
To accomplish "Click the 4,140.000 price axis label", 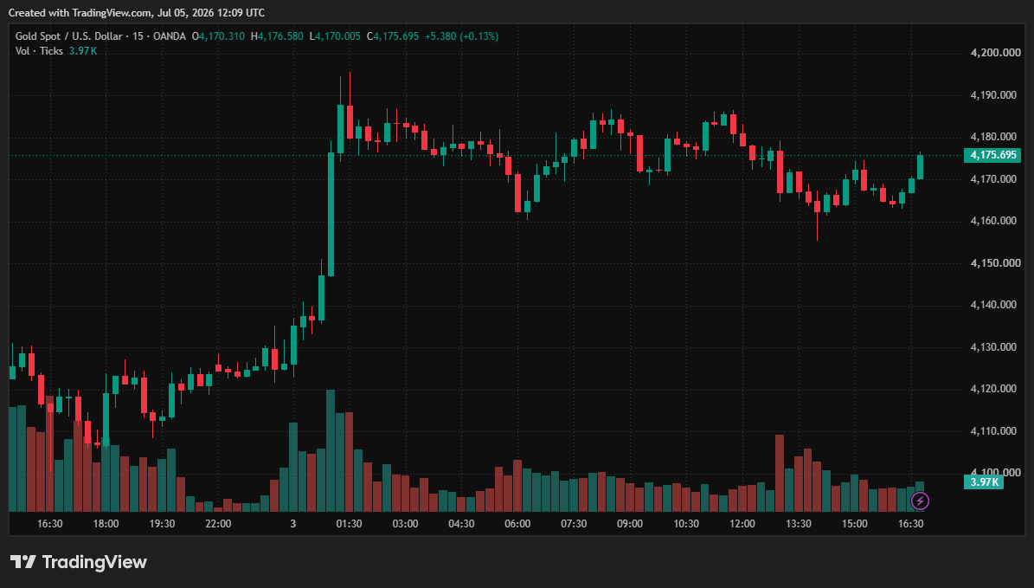I will click(x=993, y=304).
